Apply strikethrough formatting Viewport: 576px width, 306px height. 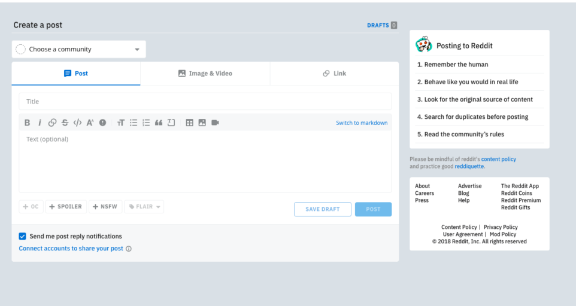(x=65, y=123)
